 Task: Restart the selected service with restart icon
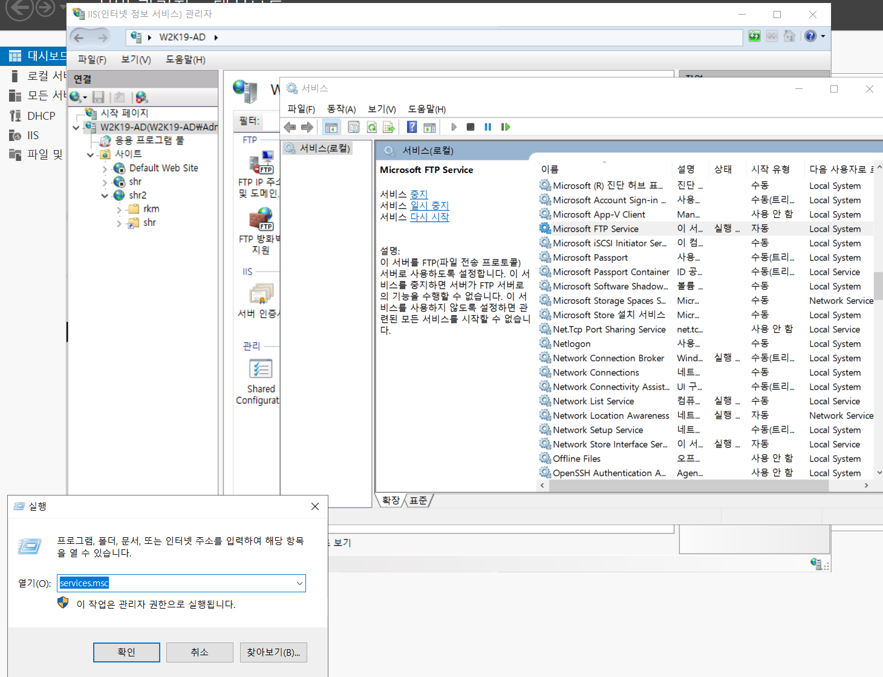click(506, 127)
